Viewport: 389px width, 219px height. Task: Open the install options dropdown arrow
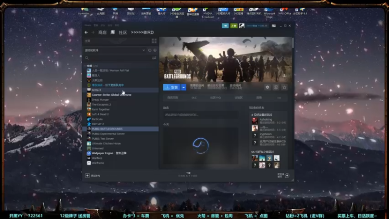[184, 87]
